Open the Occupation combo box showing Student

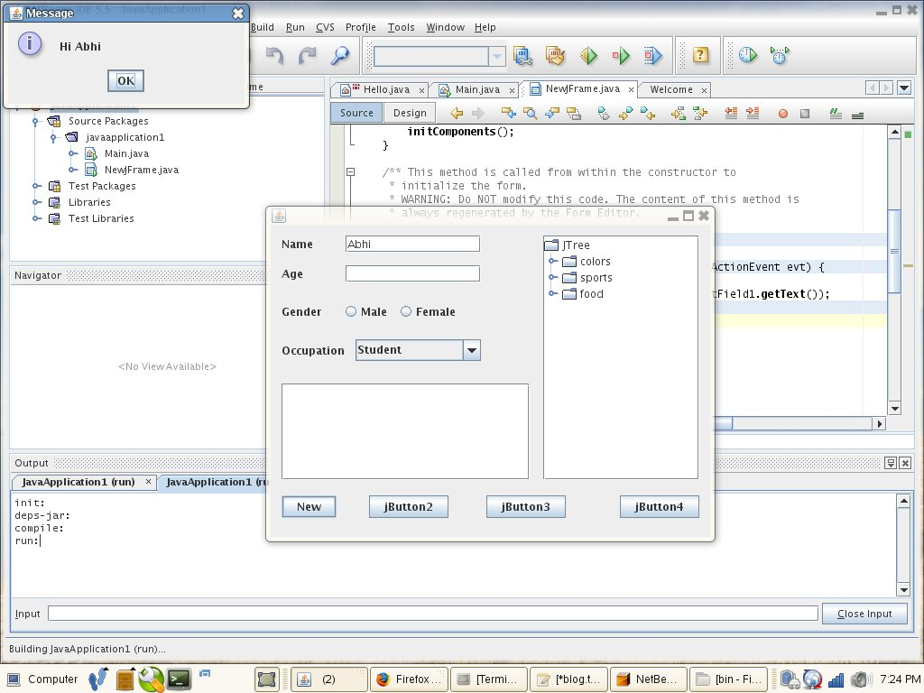tap(418, 350)
